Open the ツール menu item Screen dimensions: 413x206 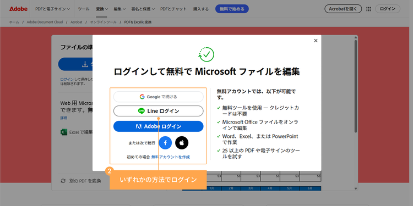(84, 9)
